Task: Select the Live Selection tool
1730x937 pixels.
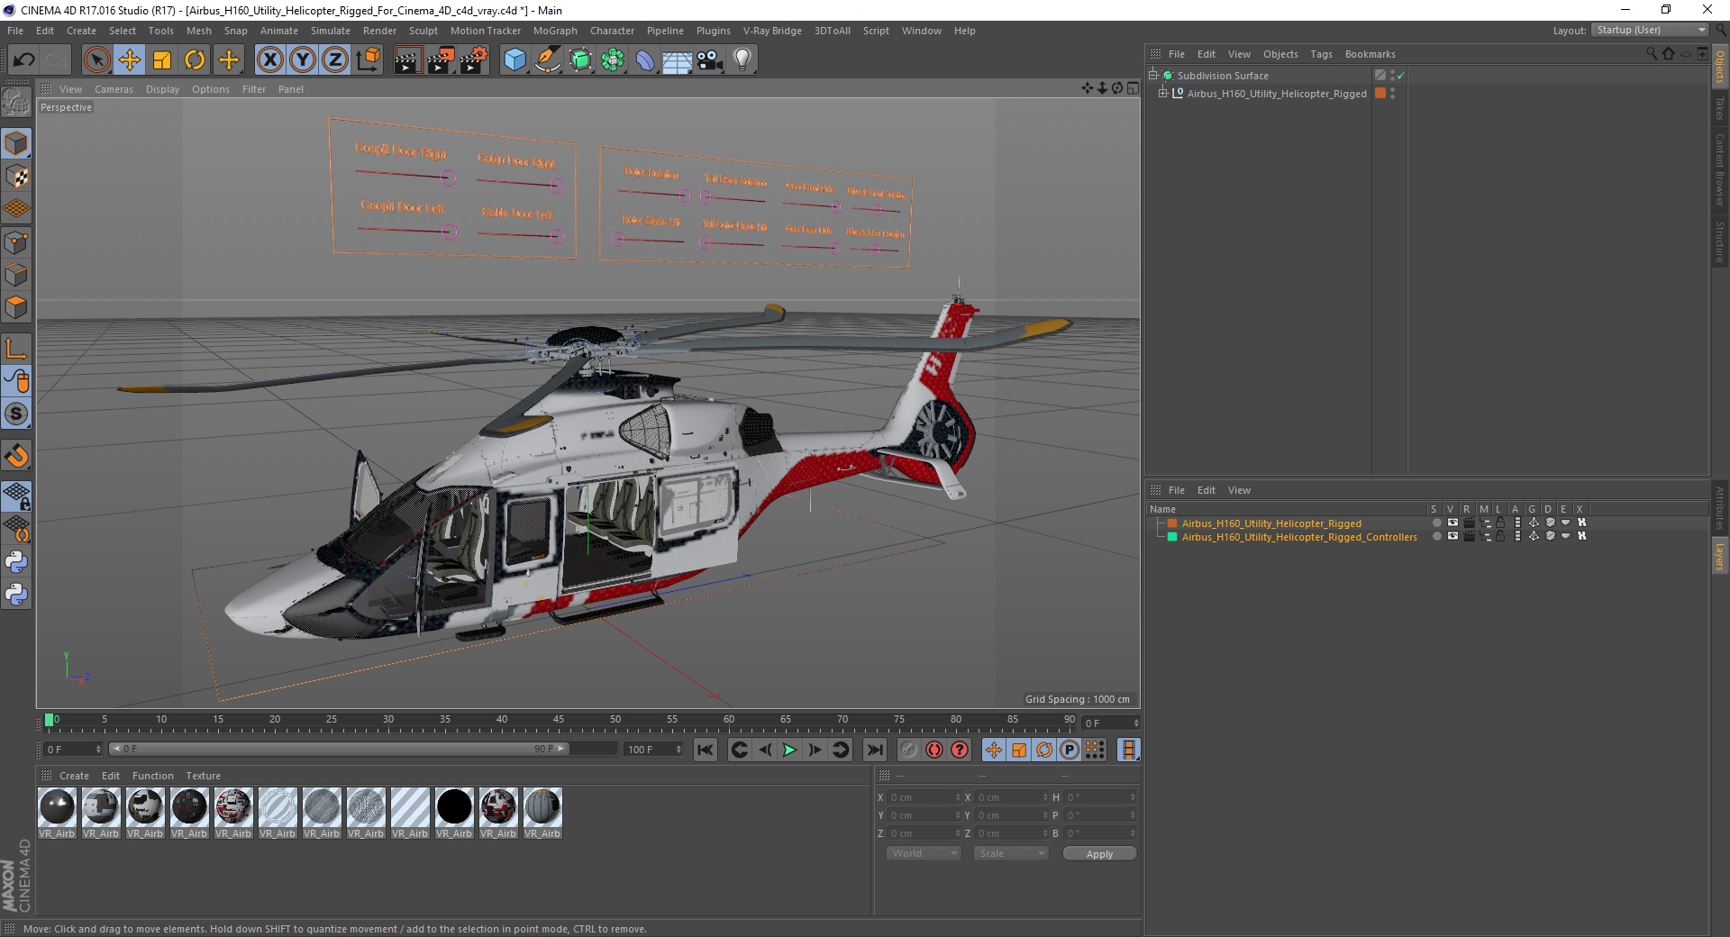Action: 96,60
